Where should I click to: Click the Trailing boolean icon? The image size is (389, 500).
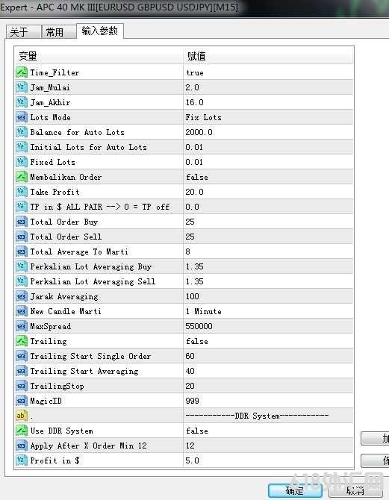point(22,341)
